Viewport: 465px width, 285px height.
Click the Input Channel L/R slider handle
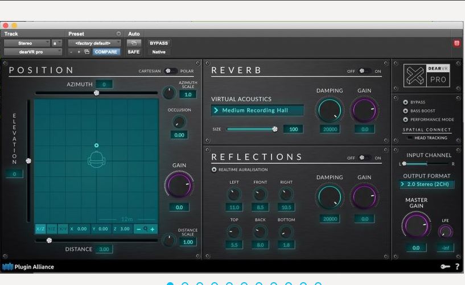[x=404, y=163]
